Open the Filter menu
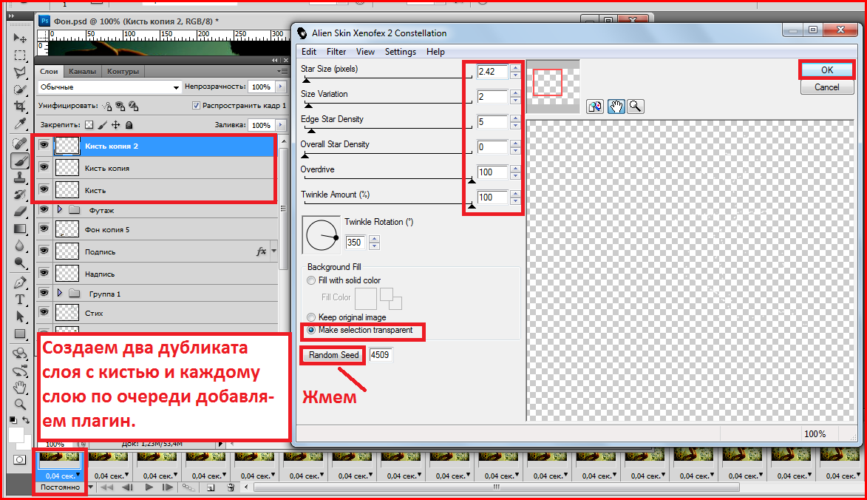Viewport: 867px width, 500px height. [336, 52]
